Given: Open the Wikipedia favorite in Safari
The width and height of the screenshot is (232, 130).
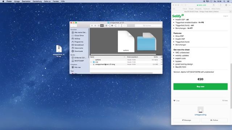Looking at the screenshot, I should click(x=198, y=9).
